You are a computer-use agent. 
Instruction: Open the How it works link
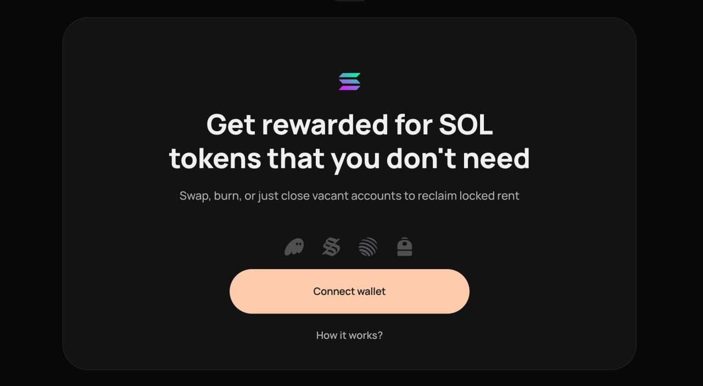[x=349, y=335]
